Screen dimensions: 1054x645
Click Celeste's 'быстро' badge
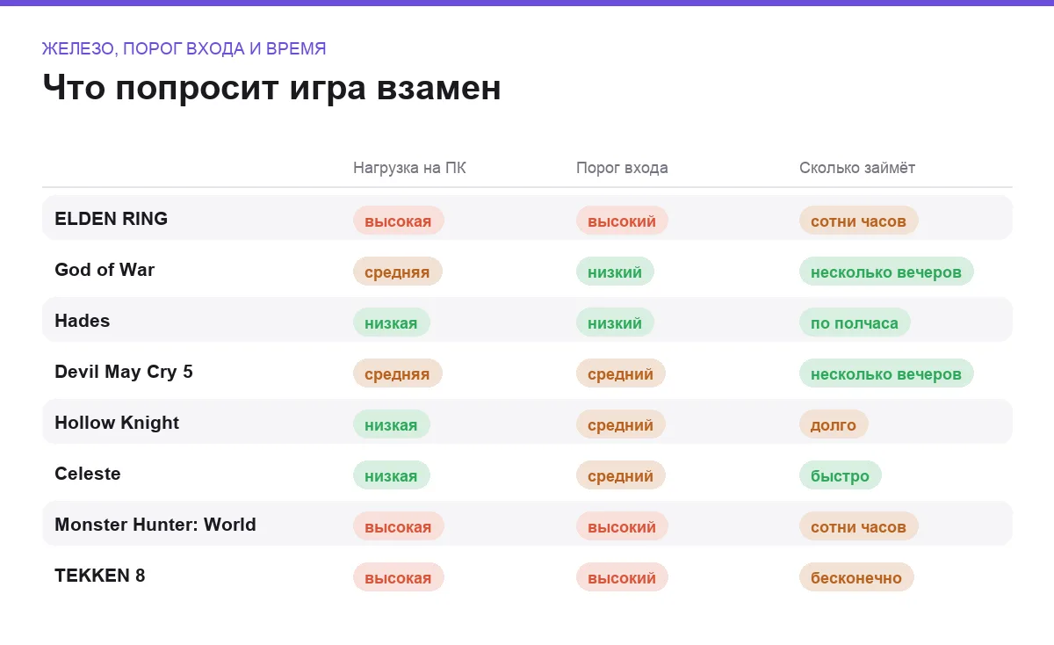[841, 475]
